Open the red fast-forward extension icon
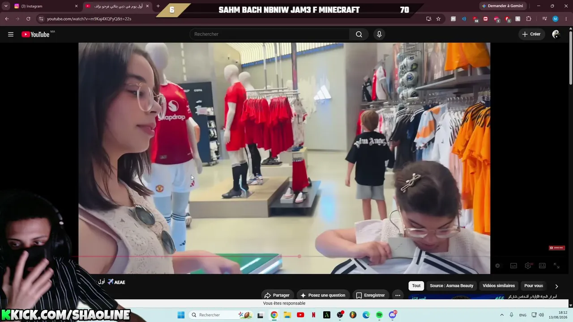573x322 pixels. coord(486,19)
